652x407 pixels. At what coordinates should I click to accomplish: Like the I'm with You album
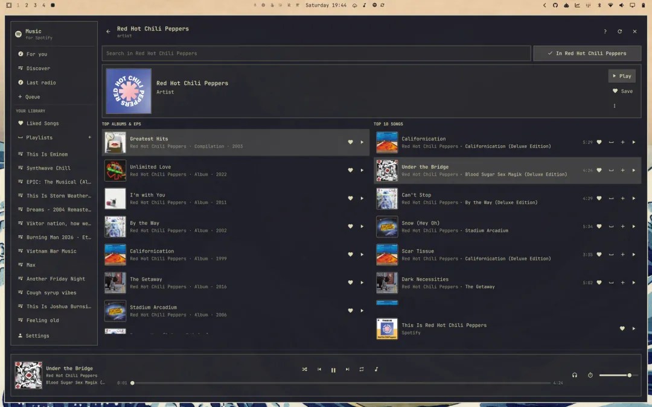pyautogui.click(x=351, y=198)
